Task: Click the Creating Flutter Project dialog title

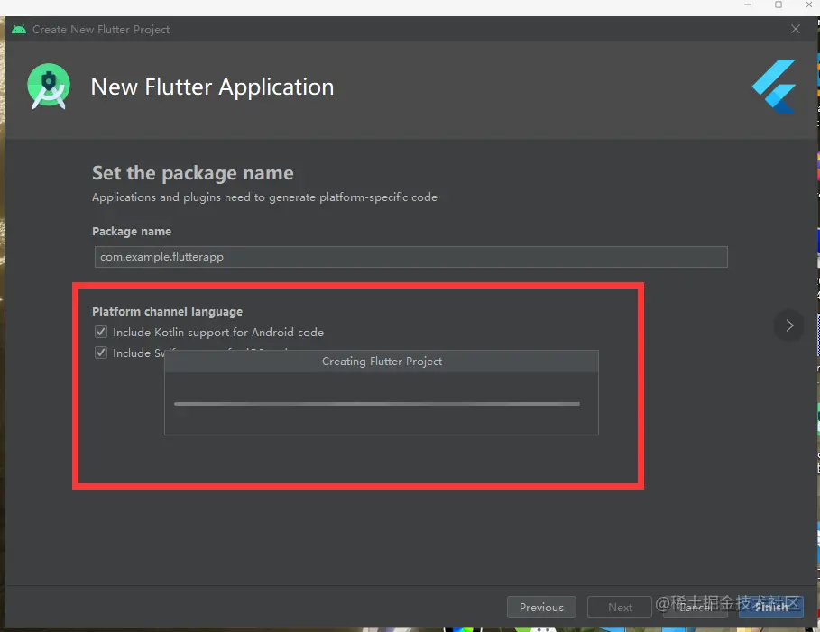Action: click(x=382, y=362)
